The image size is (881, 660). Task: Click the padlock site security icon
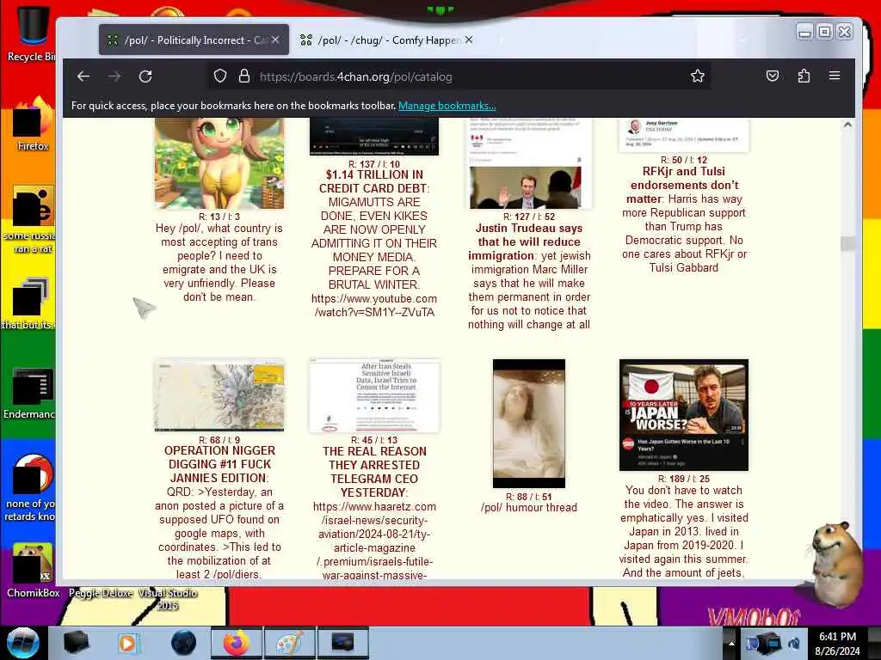pyautogui.click(x=243, y=76)
